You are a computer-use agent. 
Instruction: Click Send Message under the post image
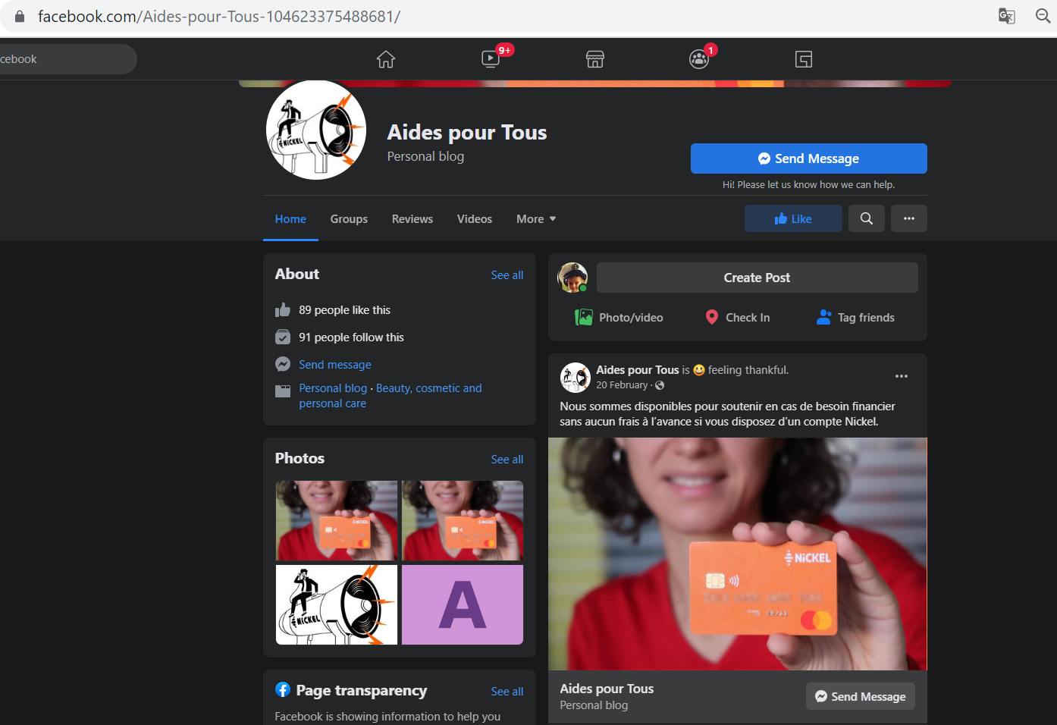tap(861, 696)
